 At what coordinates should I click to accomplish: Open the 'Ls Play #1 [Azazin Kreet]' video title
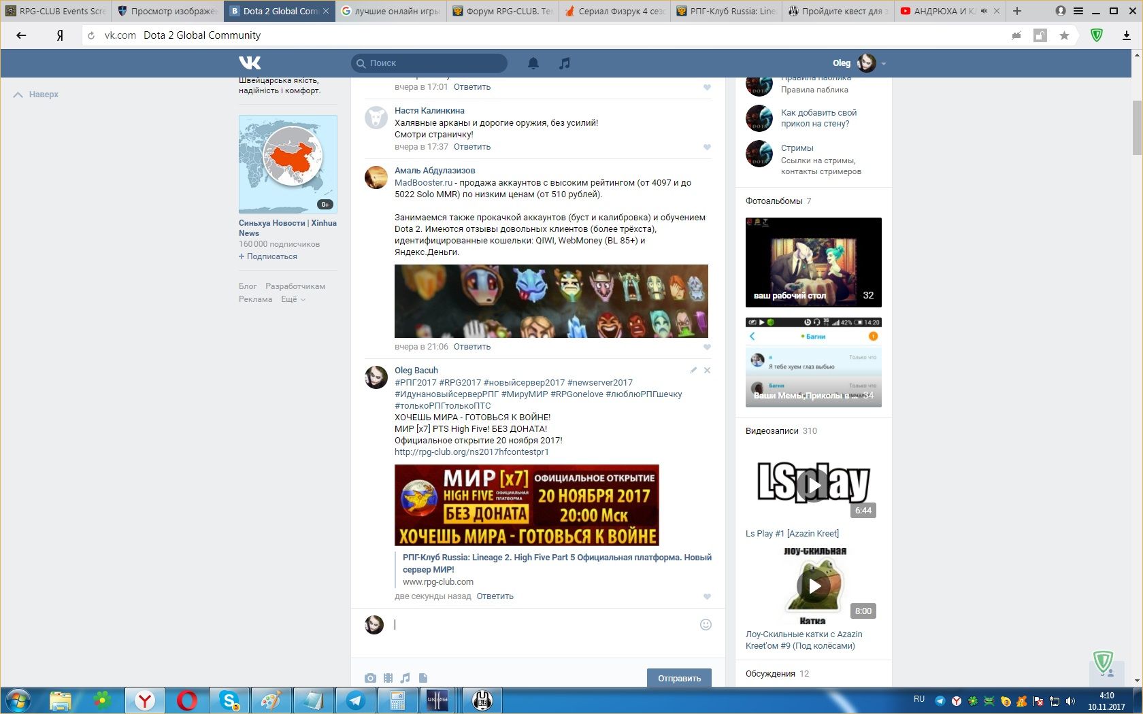coord(792,534)
